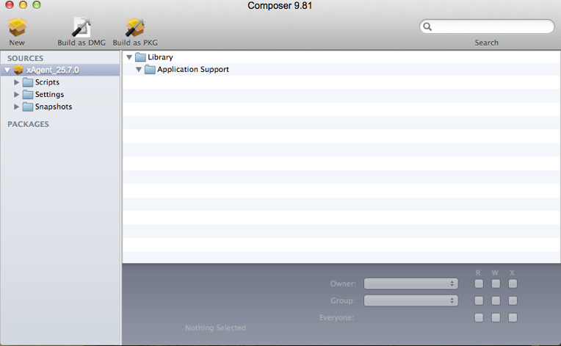Click the Build as DMG icon
The width and height of the screenshot is (561, 346).
coord(82,27)
